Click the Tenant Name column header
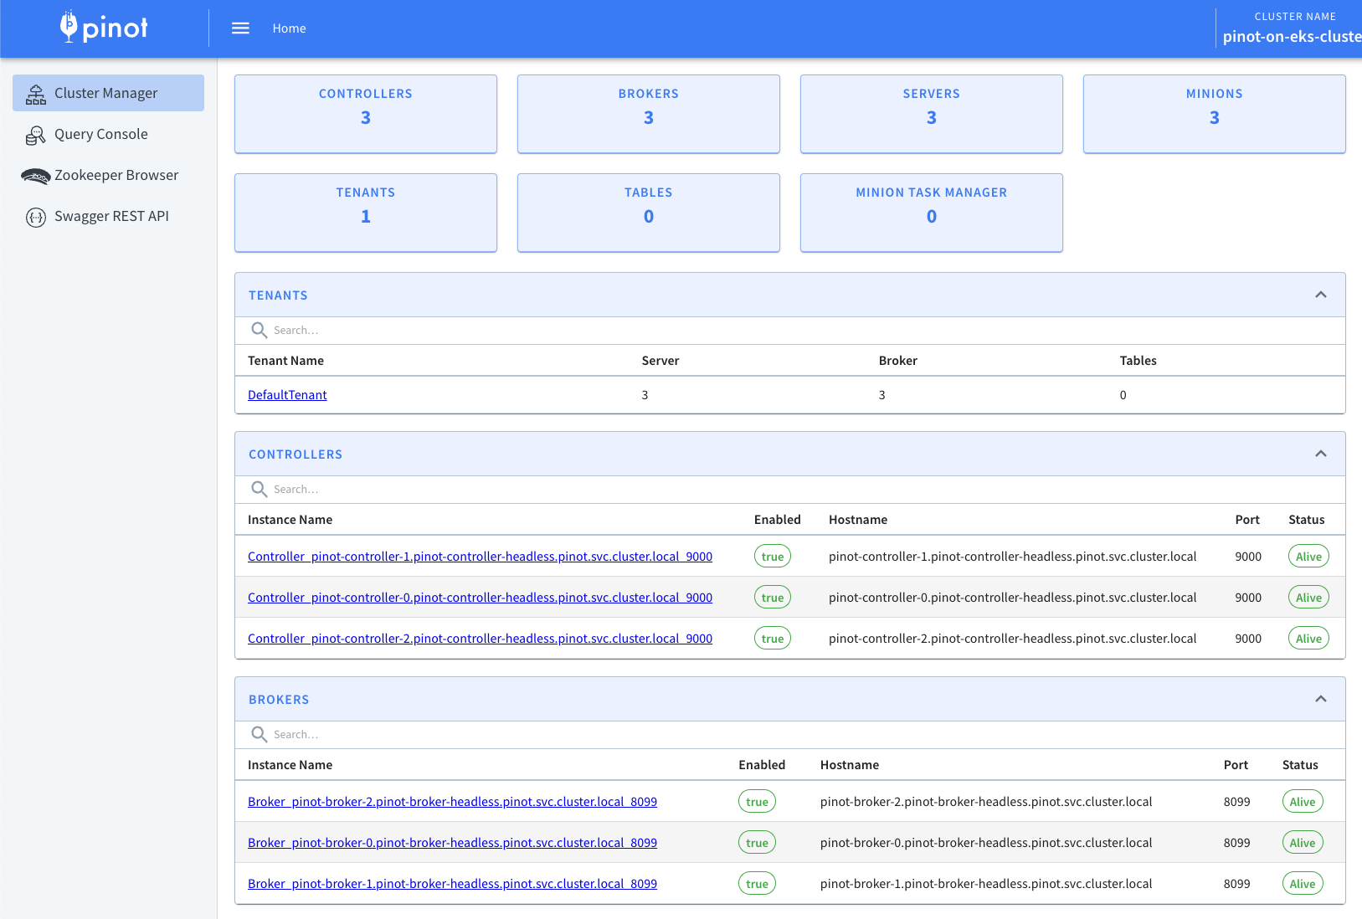 click(285, 361)
